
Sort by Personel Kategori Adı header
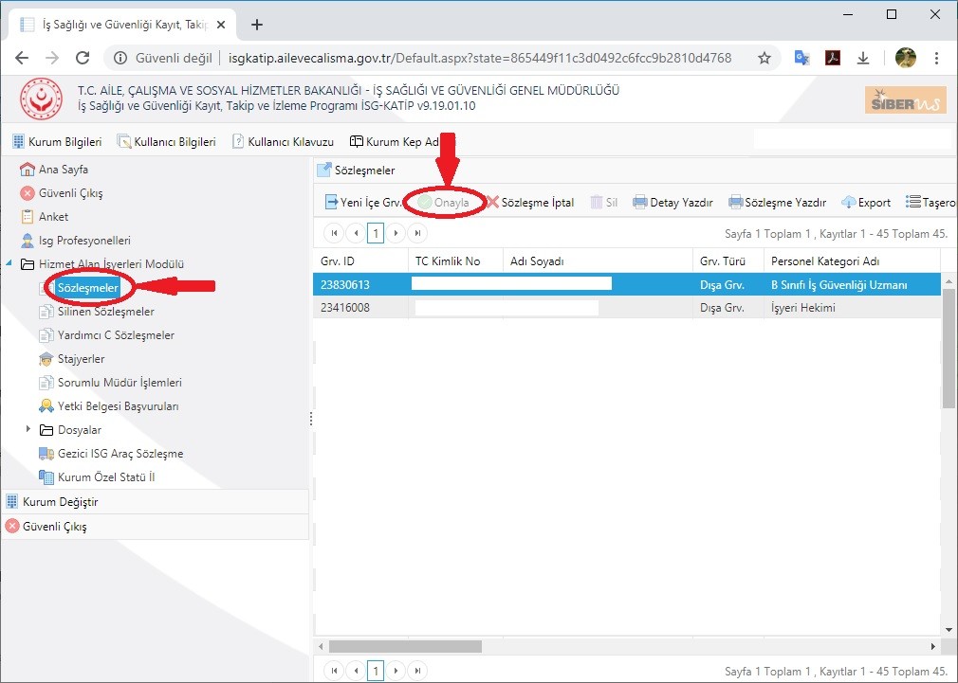852,261
